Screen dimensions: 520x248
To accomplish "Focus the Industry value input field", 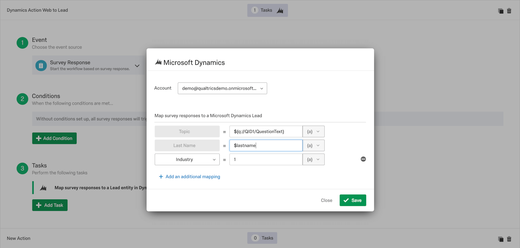I will pos(266,160).
